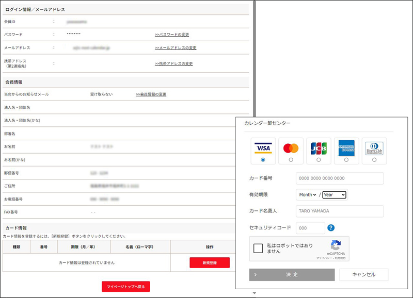
Task: Click the メールアドレスの変更 link
Action: [176, 47]
